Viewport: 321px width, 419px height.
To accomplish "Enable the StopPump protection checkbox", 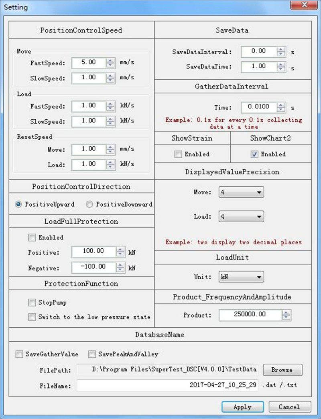I will [32, 302].
